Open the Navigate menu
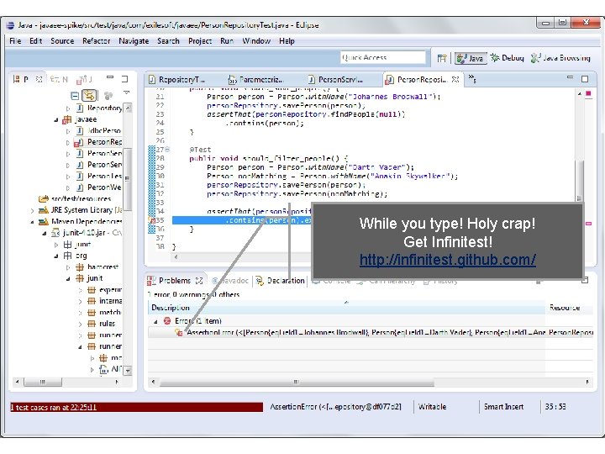This screenshot has height=454, width=605. tap(134, 41)
